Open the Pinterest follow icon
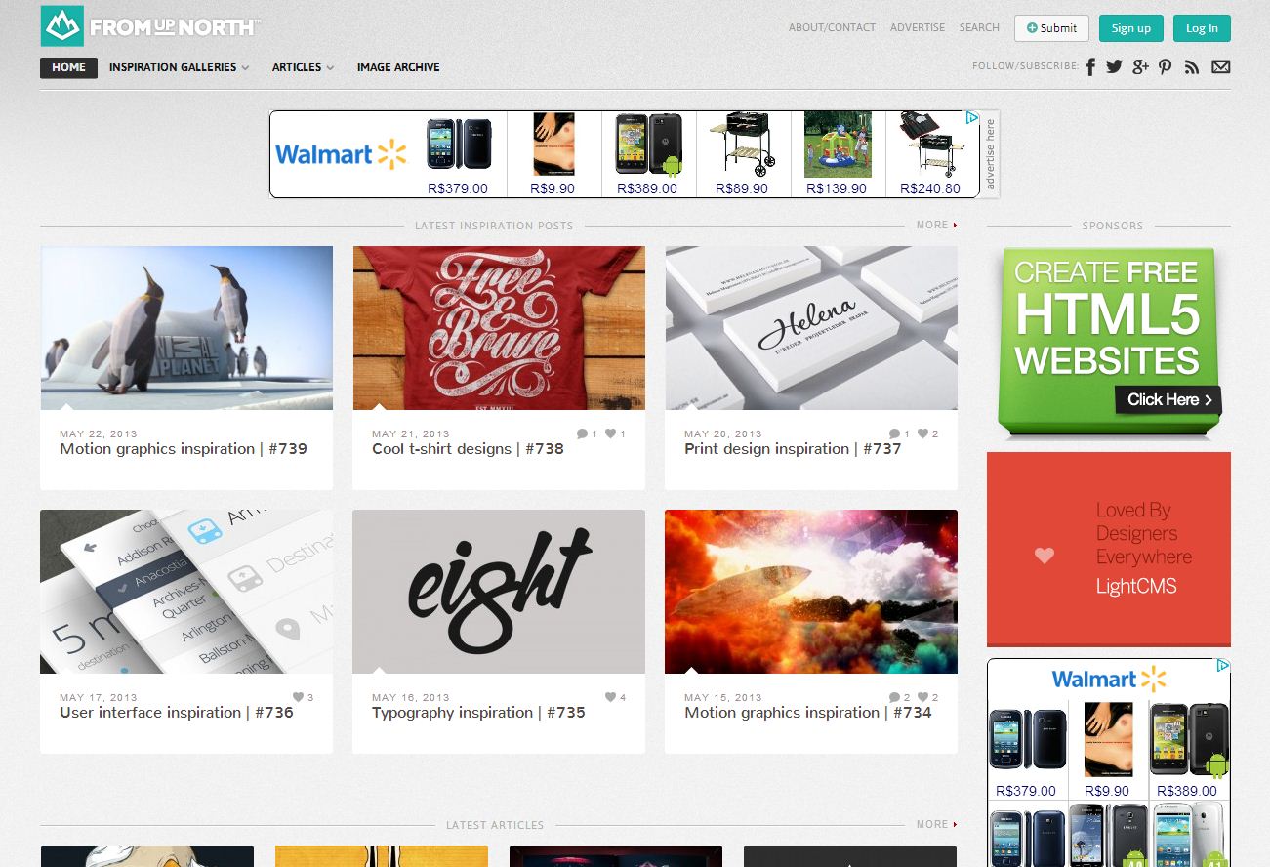Viewport: 1270px width, 867px height. point(1166,67)
